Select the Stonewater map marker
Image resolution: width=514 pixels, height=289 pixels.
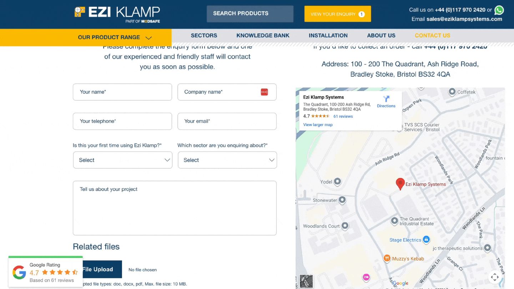coord(342,200)
